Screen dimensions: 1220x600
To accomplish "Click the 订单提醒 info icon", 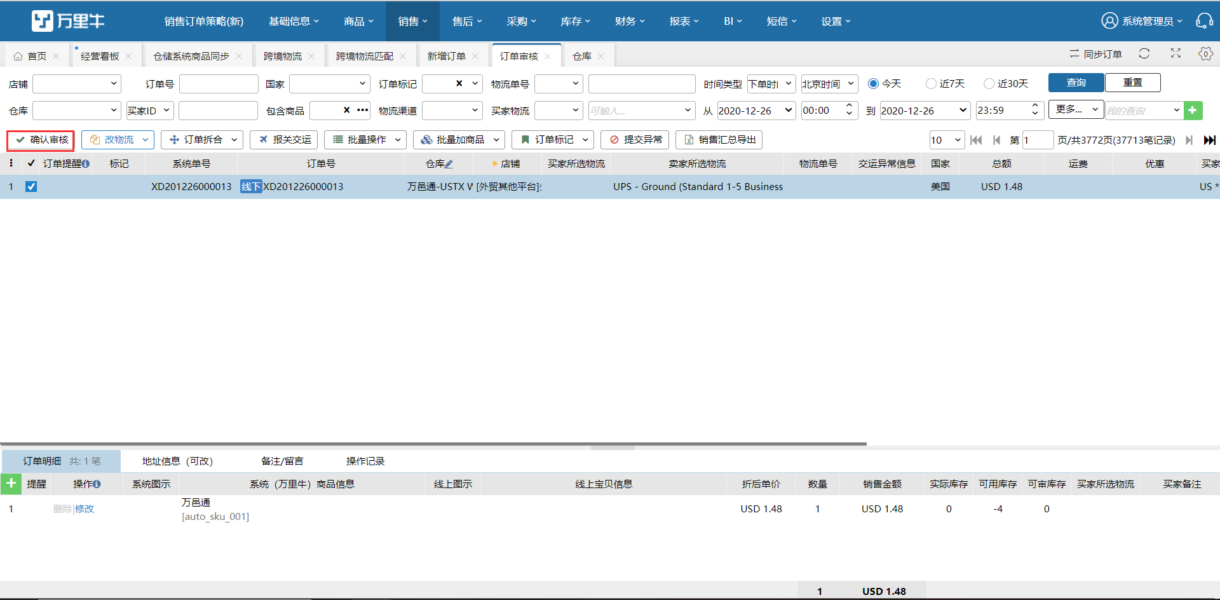I will click(x=86, y=164).
